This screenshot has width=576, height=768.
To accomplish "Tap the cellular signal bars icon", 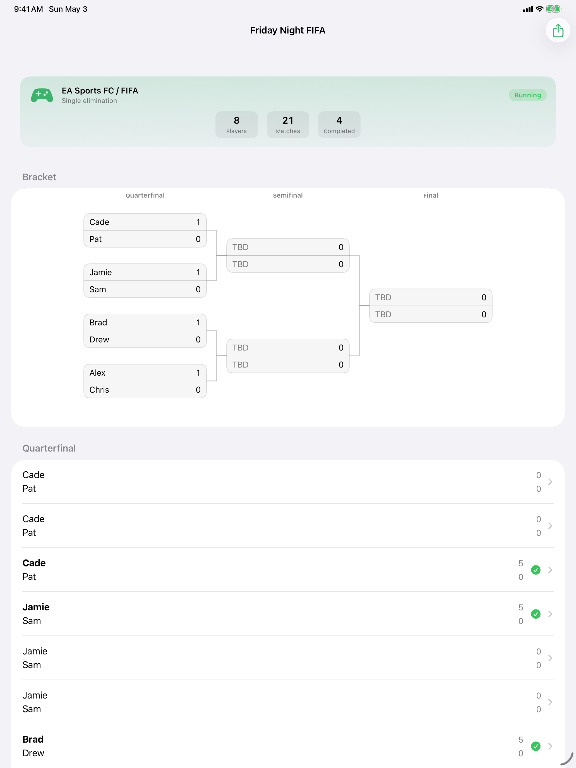I will pos(528,9).
